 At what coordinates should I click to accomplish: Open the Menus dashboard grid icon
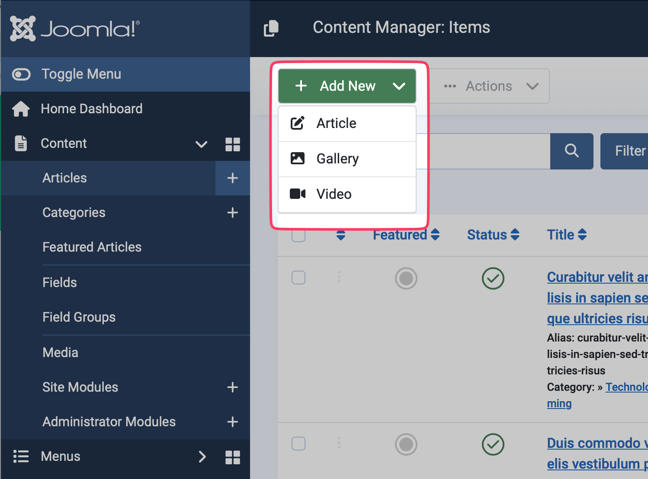click(x=232, y=457)
